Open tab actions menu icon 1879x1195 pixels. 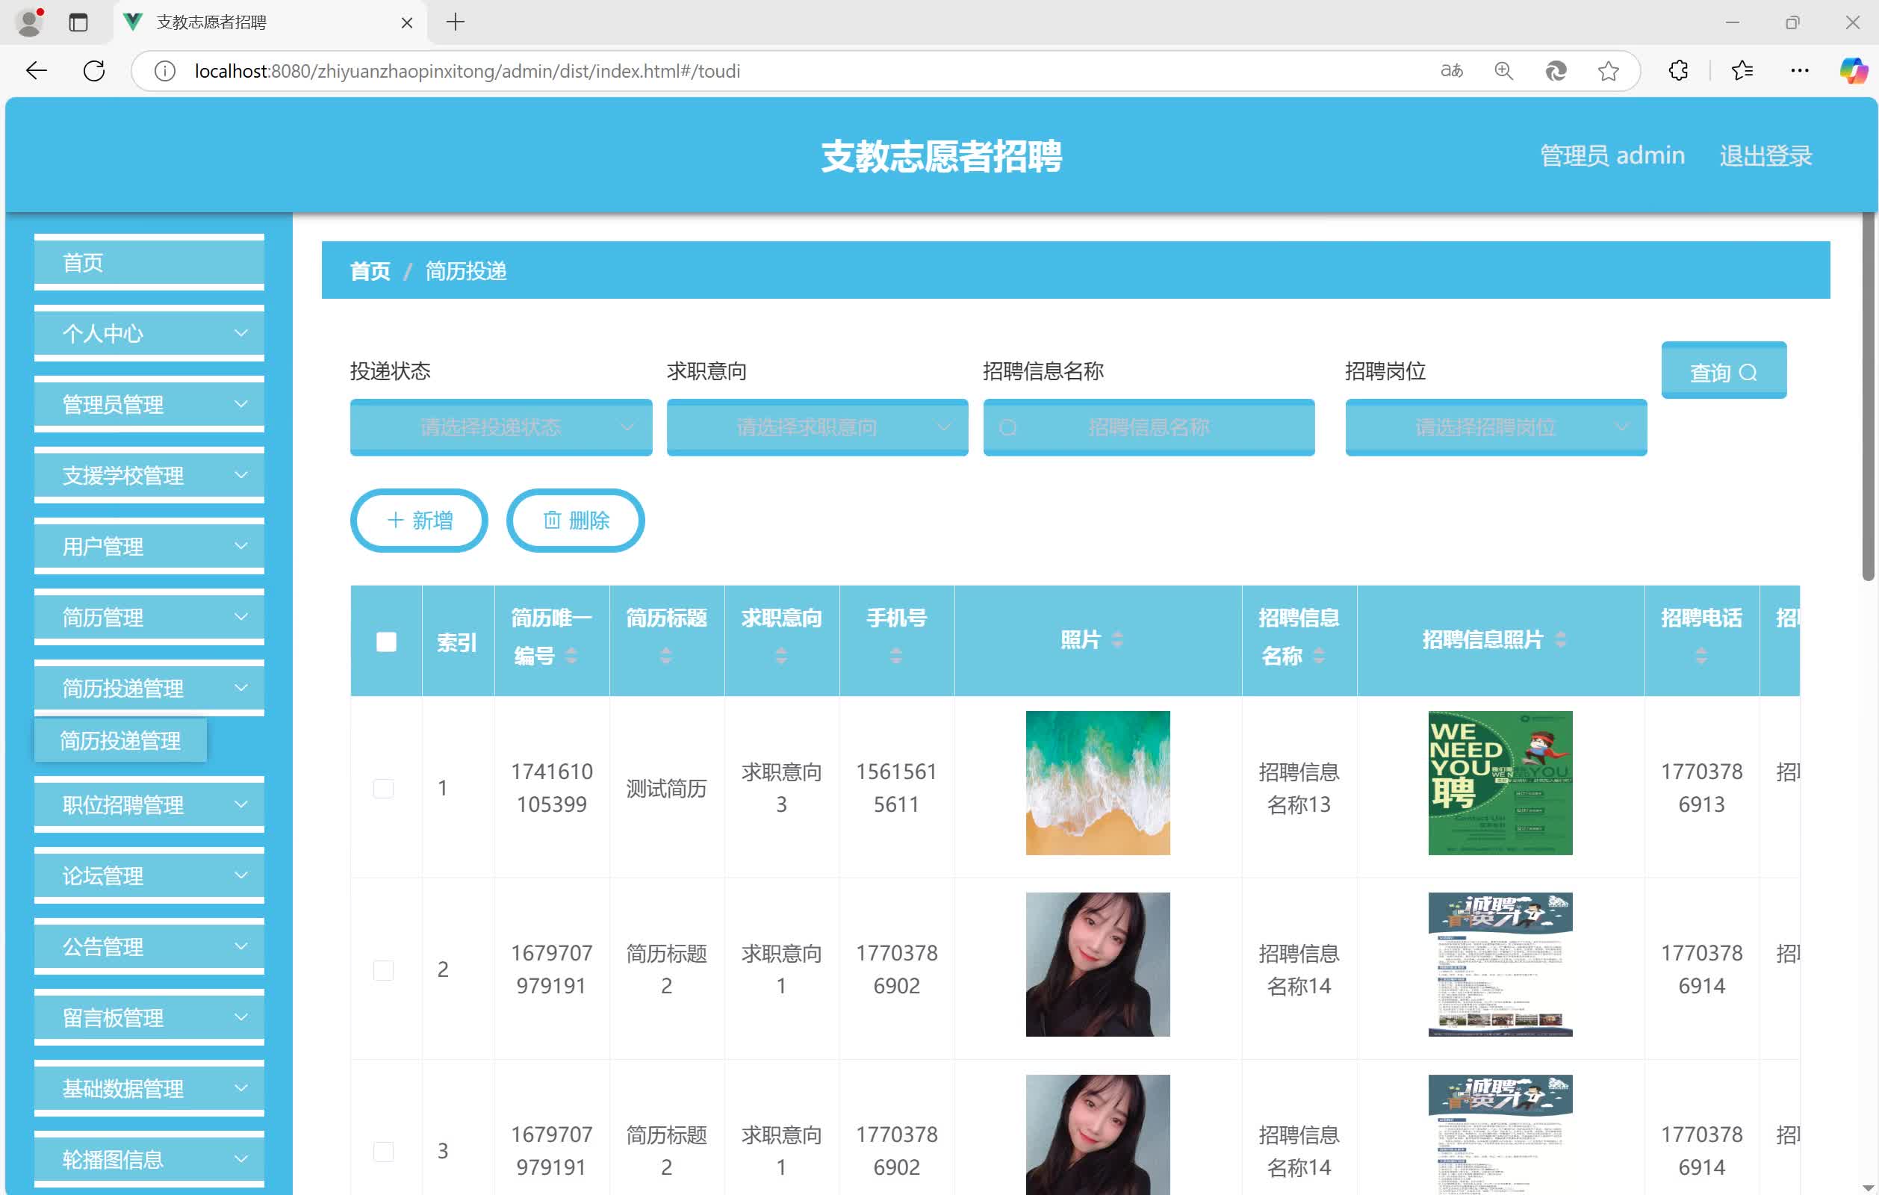(x=78, y=22)
